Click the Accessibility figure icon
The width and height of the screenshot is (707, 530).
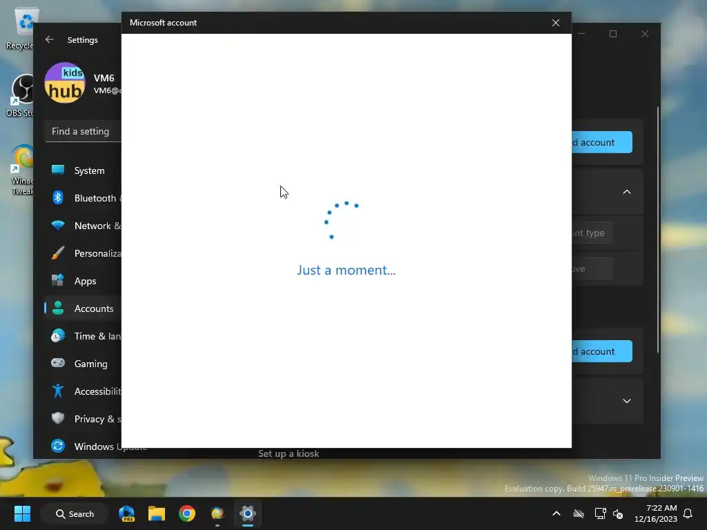click(x=58, y=391)
